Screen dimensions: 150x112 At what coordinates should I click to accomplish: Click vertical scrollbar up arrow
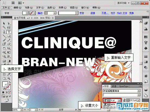point(141,21)
